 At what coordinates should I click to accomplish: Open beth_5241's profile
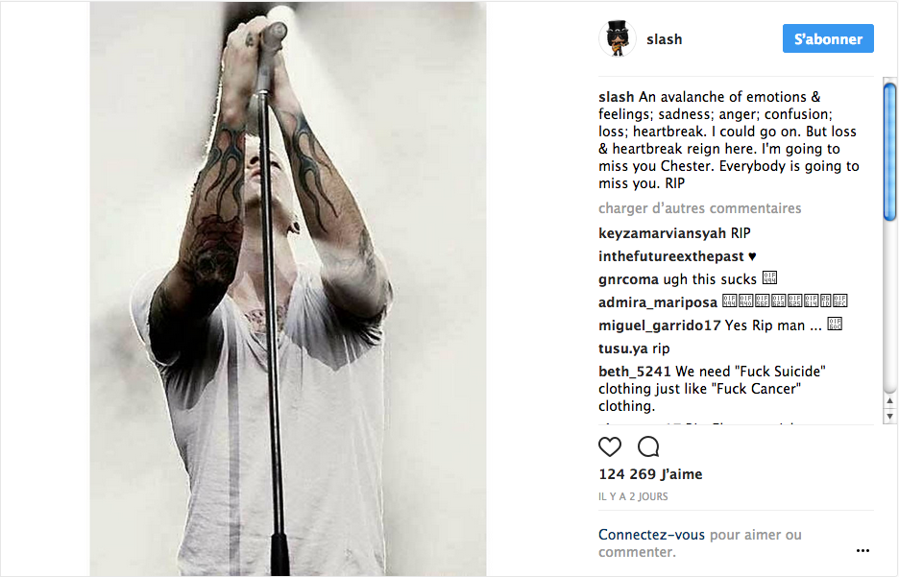[x=634, y=372]
